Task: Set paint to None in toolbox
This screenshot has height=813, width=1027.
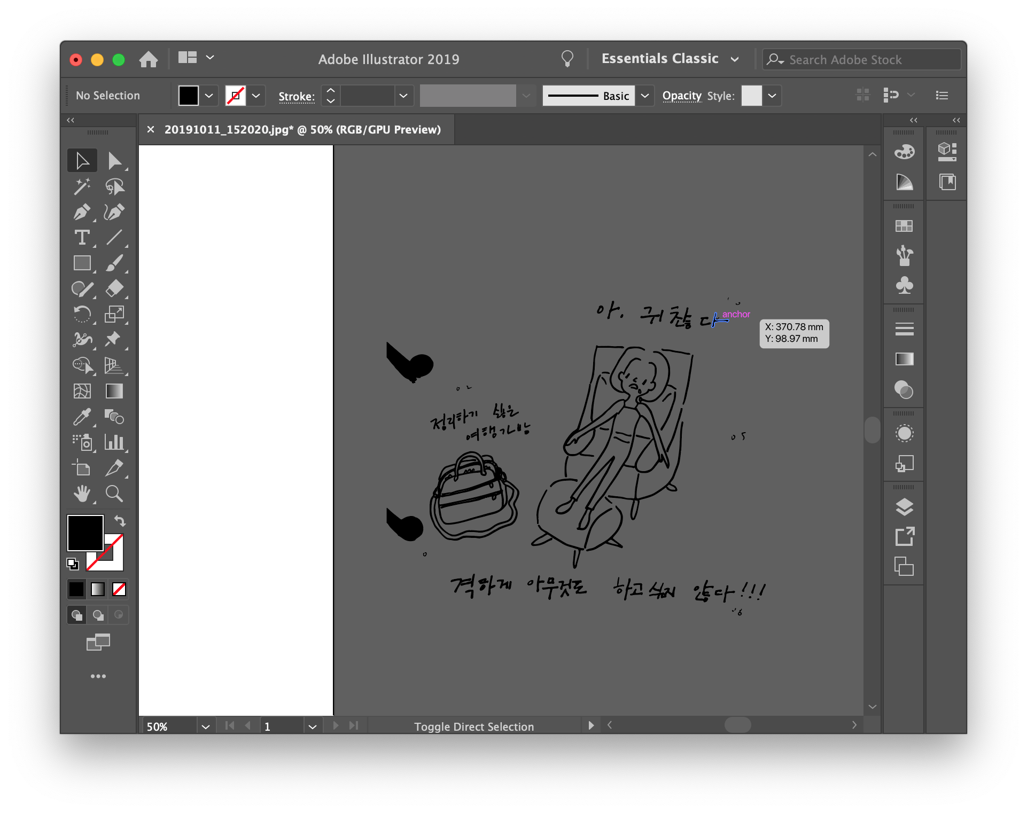Action: [119, 589]
